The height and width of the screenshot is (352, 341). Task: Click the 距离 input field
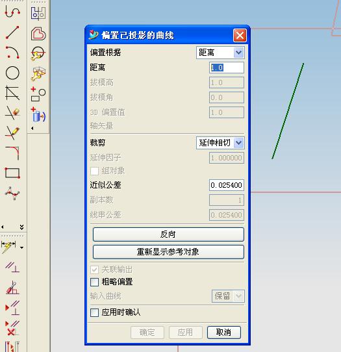[227, 68]
